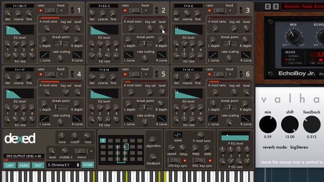This screenshot has width=324, height=182.
Task: Click operator 3 L curve icon
Action: pos(213,55)
